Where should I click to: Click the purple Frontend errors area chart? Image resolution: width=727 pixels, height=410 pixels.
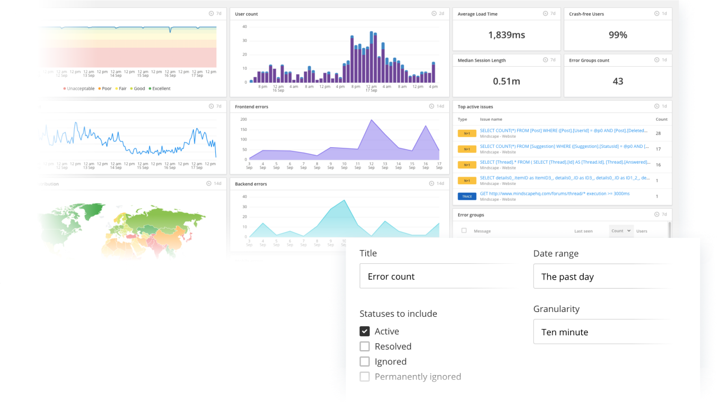point(344,140)
